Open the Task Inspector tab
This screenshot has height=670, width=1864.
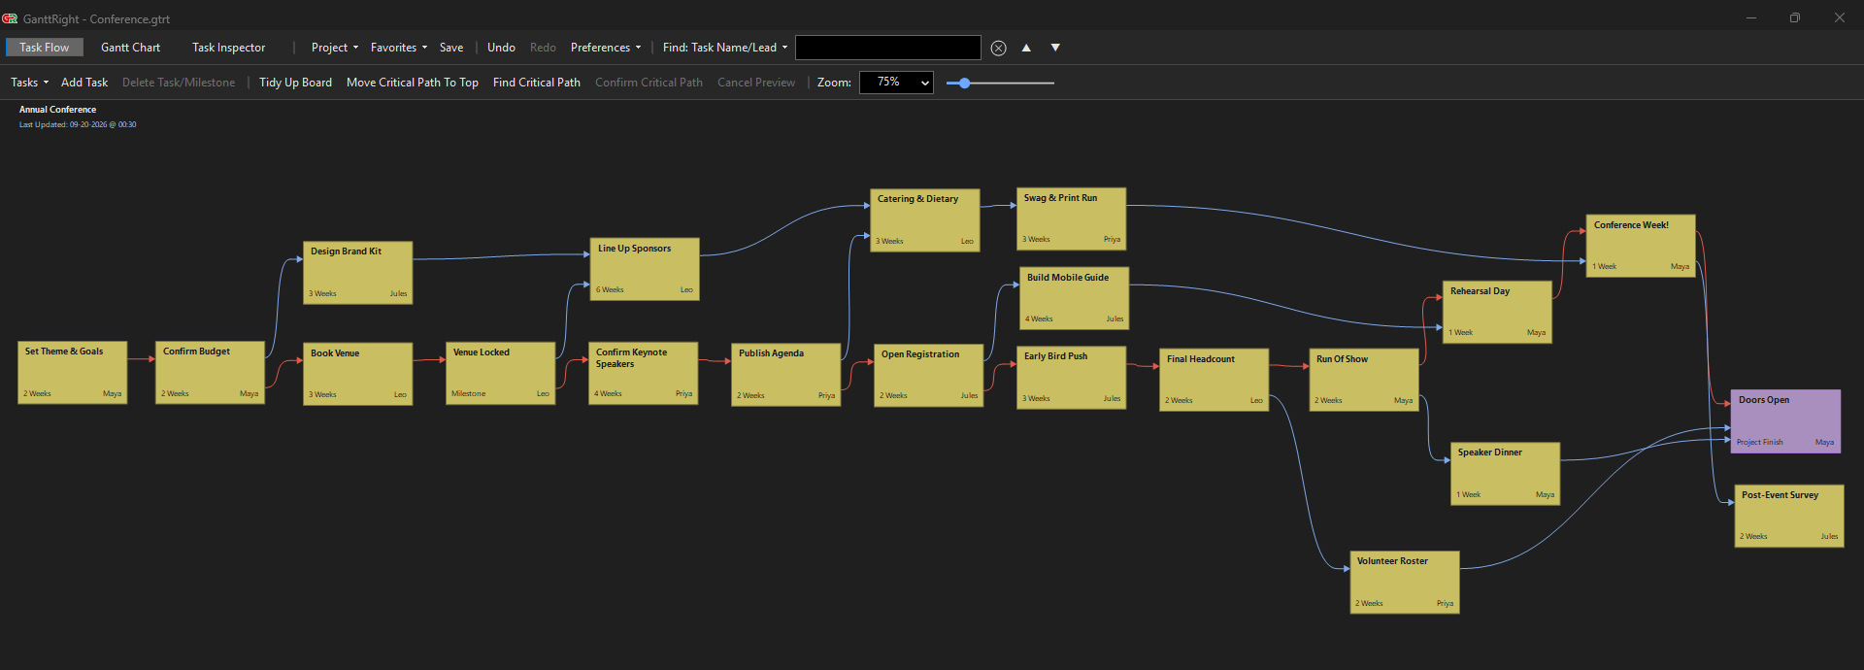pyautogui.click(x=228, y=48)
